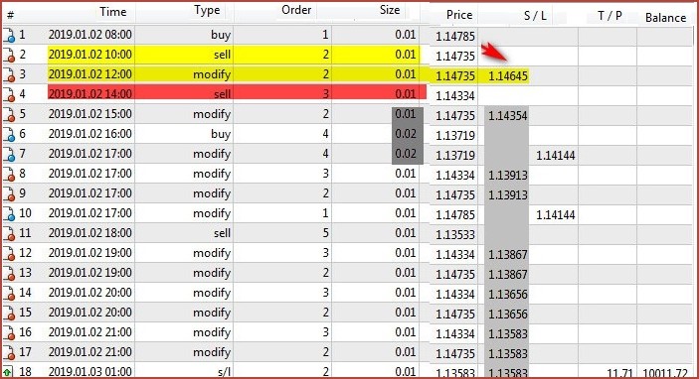The width and height of the screenshot is (699, 379).
Task: Click the modify icon in row 7
Action: pos(9,155)
